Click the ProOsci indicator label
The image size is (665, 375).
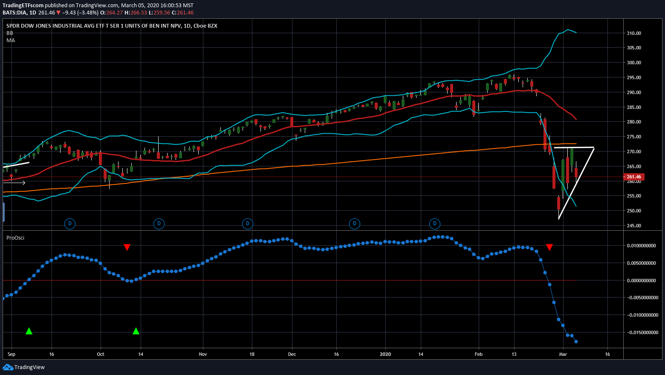(15, 238)
